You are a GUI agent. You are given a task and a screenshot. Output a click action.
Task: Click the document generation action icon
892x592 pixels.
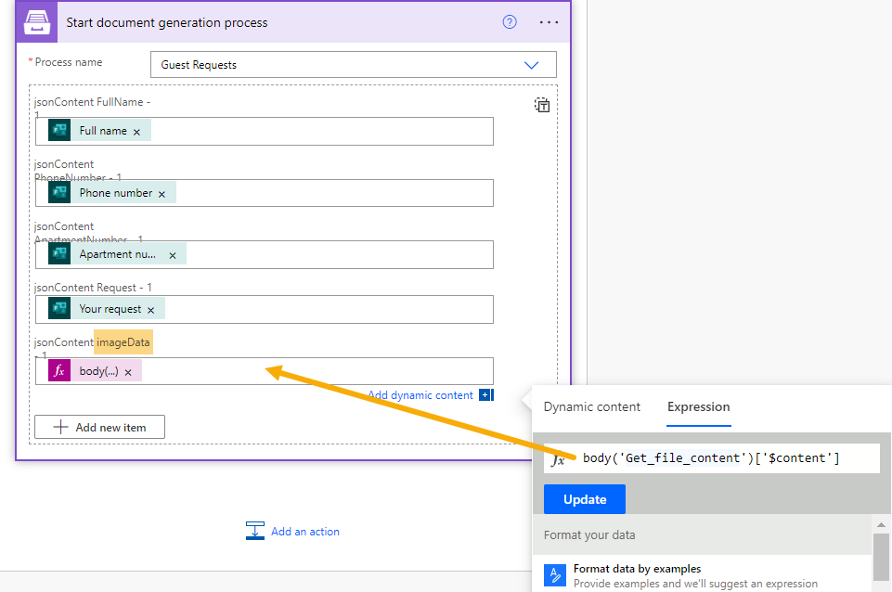[x=37, y=22]
